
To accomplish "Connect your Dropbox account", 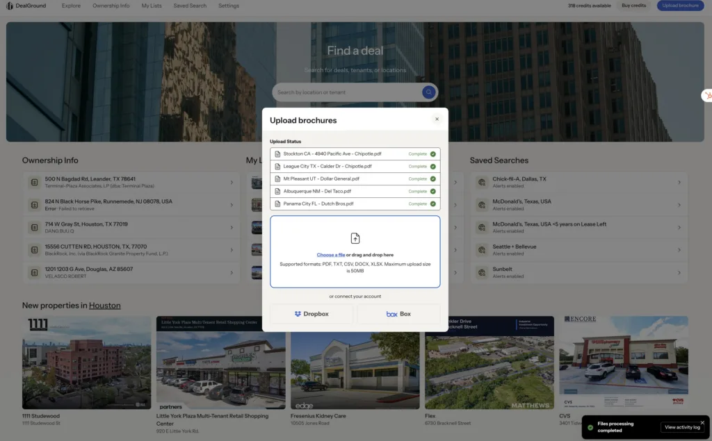I will coord(311,314).
